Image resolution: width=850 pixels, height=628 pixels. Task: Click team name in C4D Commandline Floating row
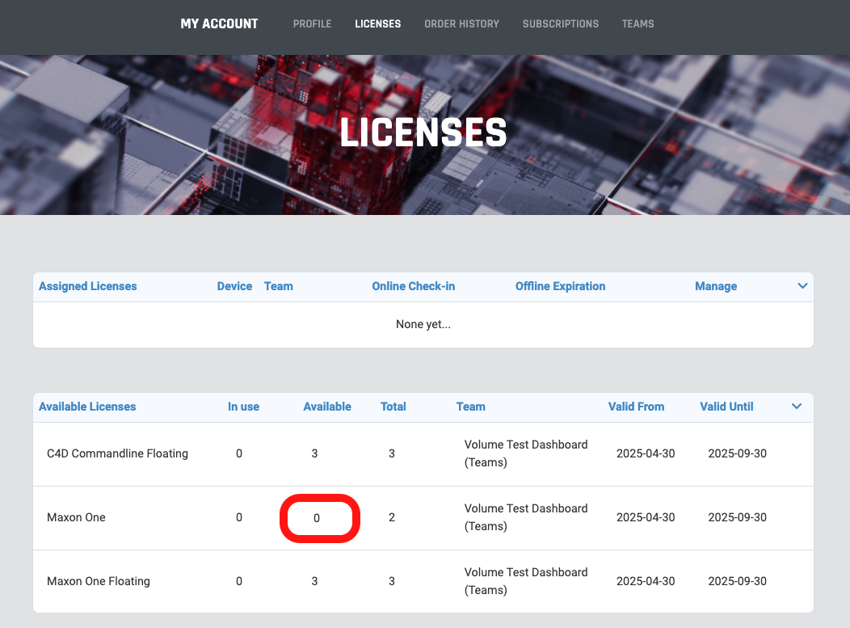point(526,453)
